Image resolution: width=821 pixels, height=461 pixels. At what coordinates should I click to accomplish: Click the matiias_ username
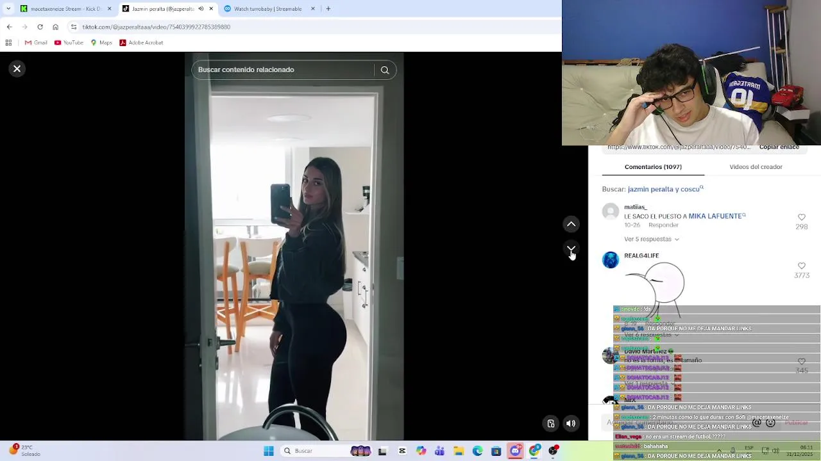point(636,207)
